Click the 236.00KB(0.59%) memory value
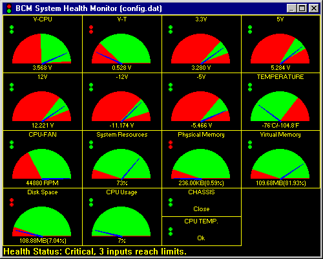The height and width of the screenshot is (259, 323). (201, 183)
